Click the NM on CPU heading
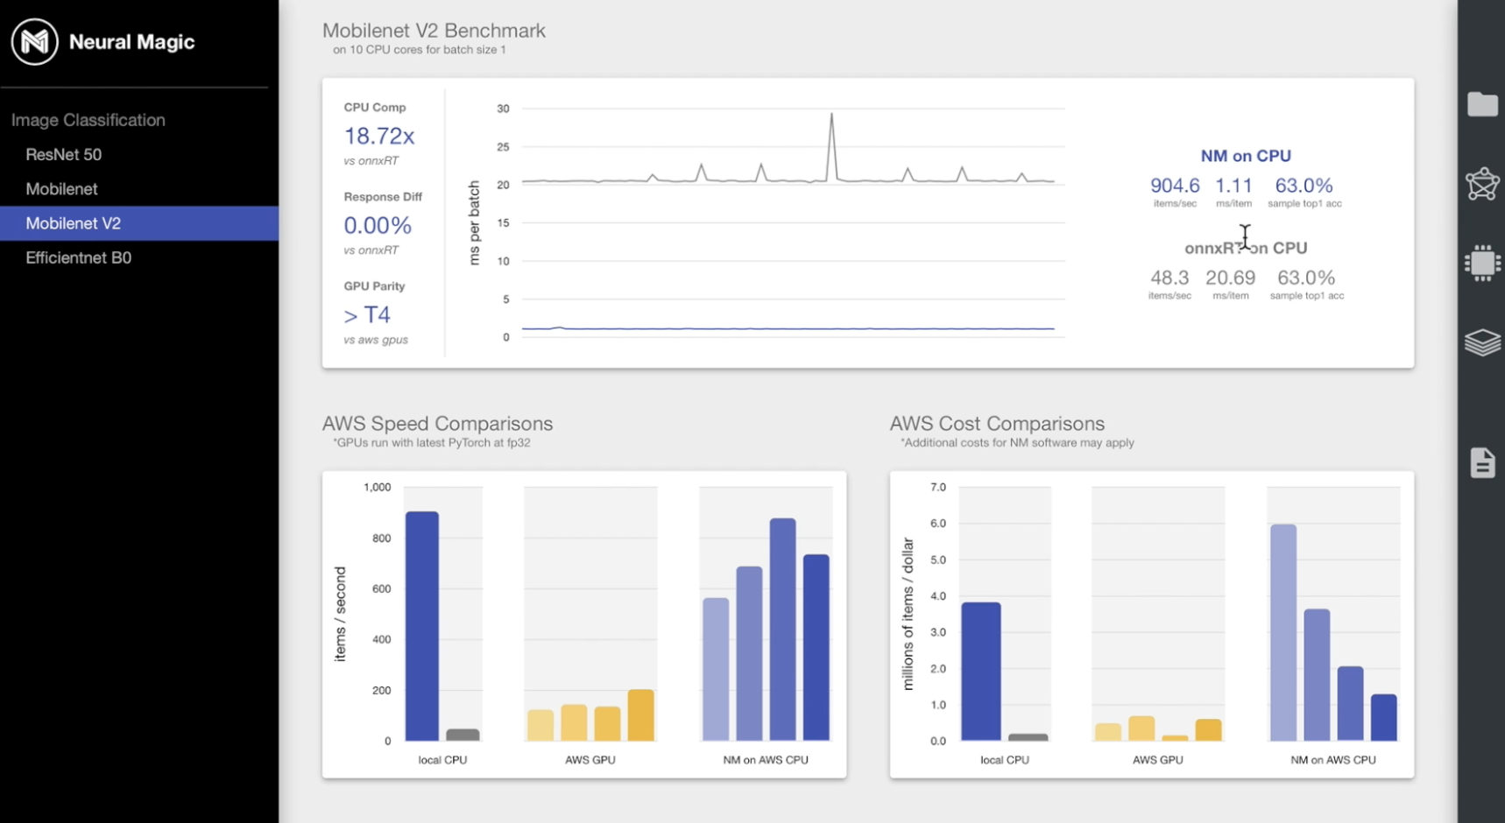 (x=1246, y=156)
